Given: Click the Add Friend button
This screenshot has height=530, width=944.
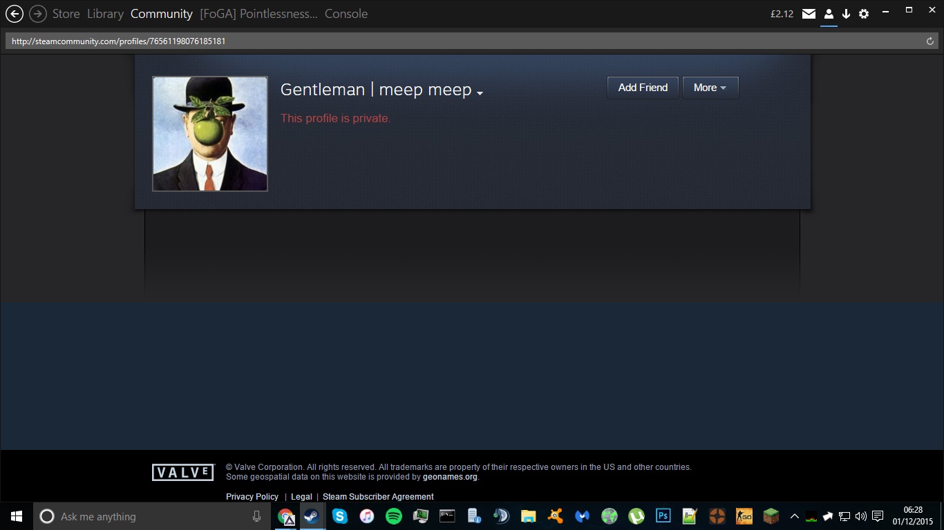Looking at the screenshot, I should click(643, 88).
